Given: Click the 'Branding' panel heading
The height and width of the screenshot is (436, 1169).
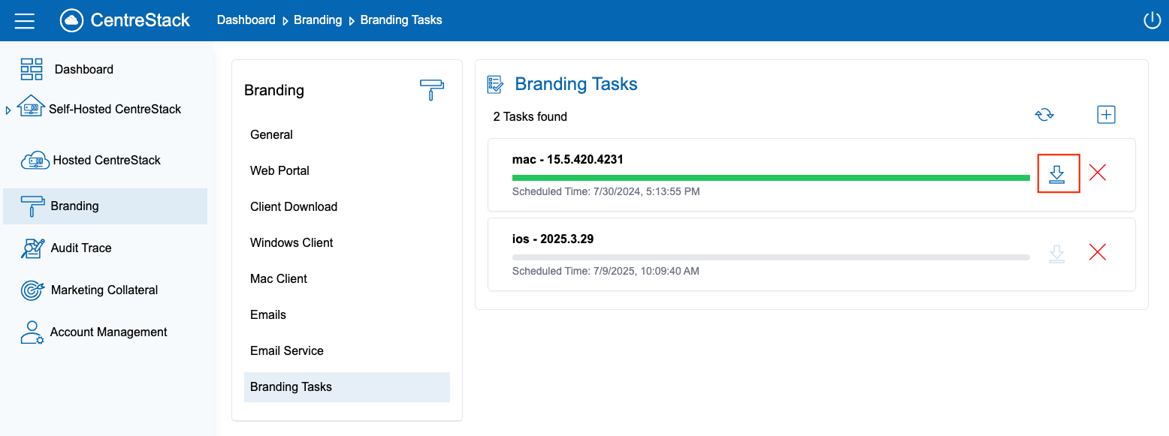Looking at the screenshot, I should coord(274,90).
